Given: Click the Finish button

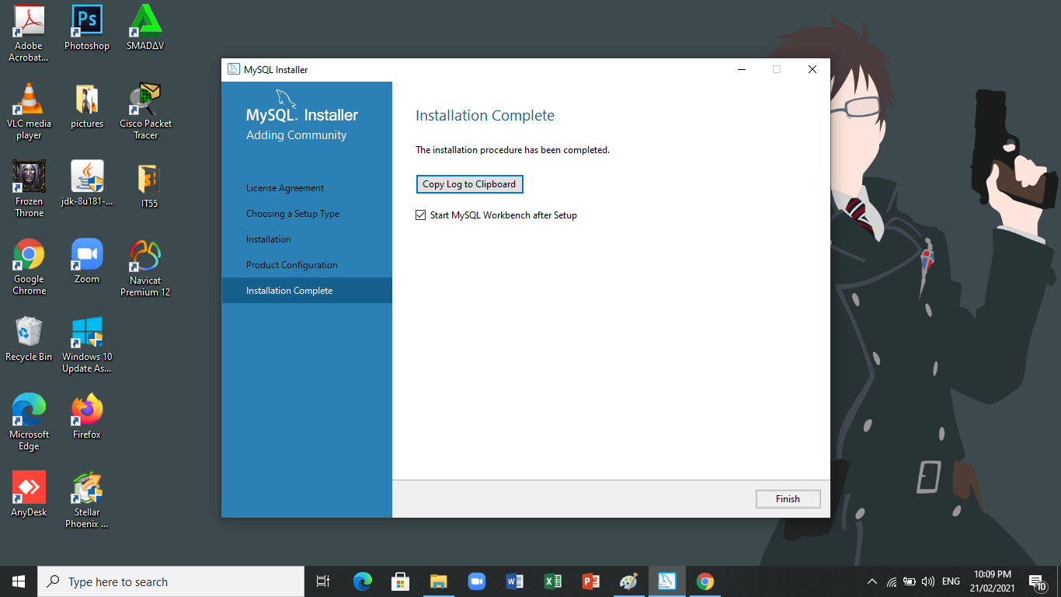Looking at the screenshot, I should pyautogui.click(x=788, y=499).
